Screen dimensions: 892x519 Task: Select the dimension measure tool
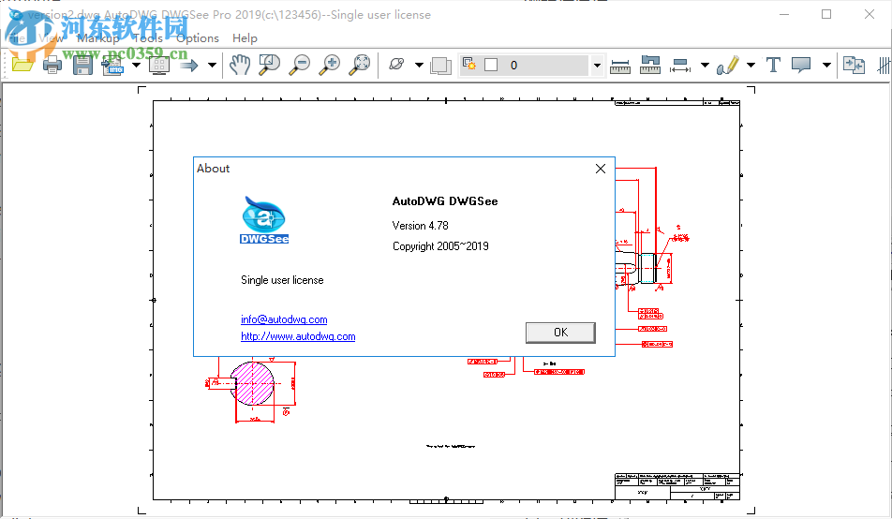(x=680, y=66)
